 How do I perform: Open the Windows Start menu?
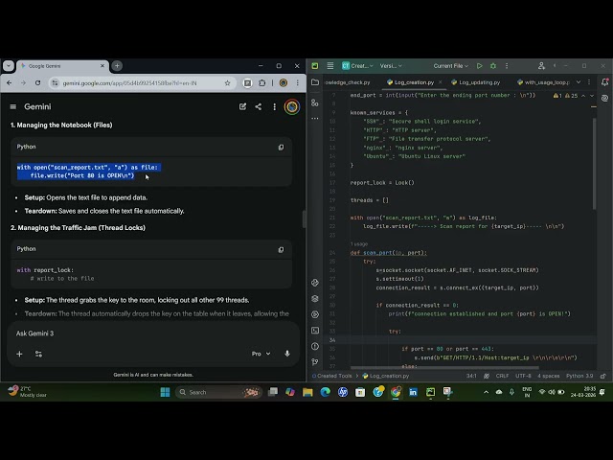coord(165,392)
